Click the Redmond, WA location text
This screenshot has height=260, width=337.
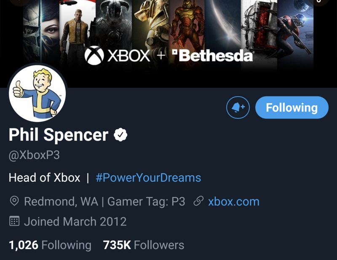click(61, 201)
